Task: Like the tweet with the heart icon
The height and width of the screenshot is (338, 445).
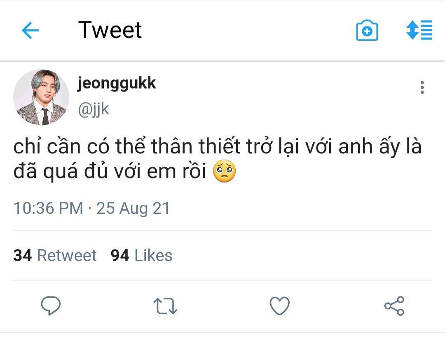Action: [279, 306]
